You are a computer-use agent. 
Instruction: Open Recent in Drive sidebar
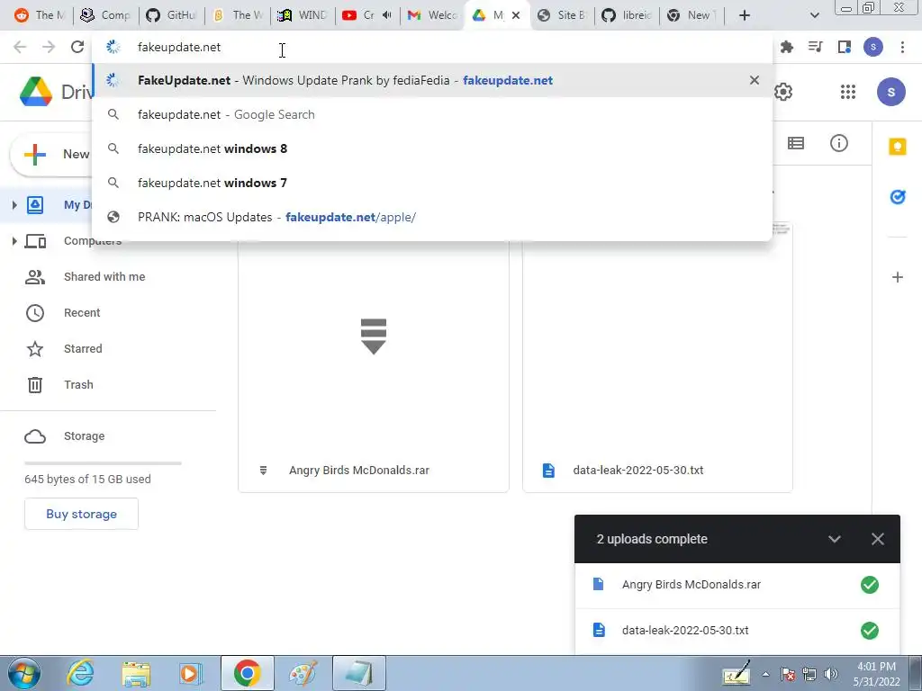click(82, 312)
